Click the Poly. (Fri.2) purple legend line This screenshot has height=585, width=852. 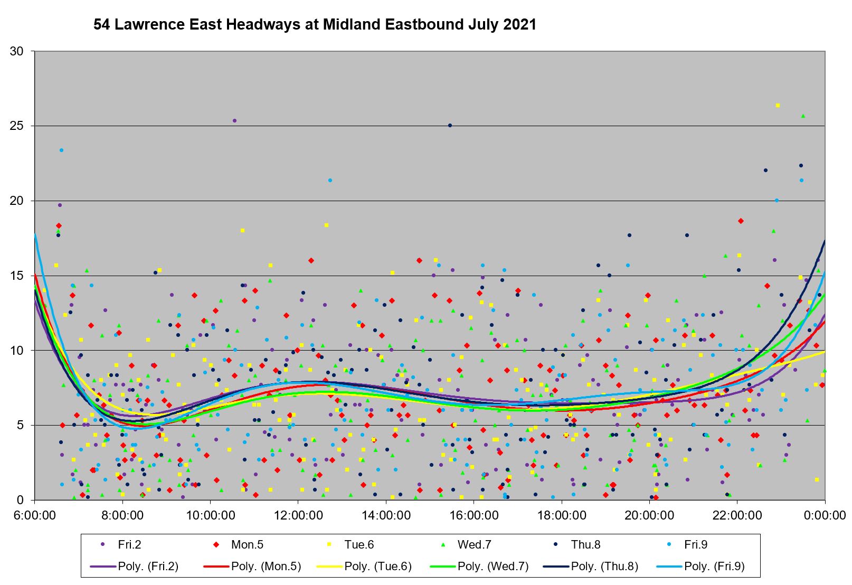pos(102,567)
